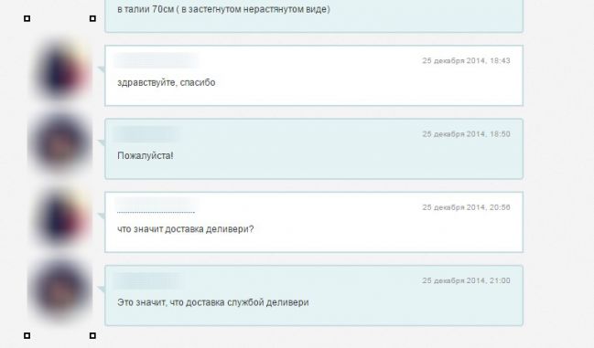Click the avatar next to 'Это значит...' message

[x=60, y=290]
